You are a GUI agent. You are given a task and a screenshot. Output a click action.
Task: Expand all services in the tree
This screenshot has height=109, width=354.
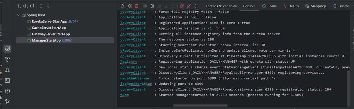click(41, 6)
